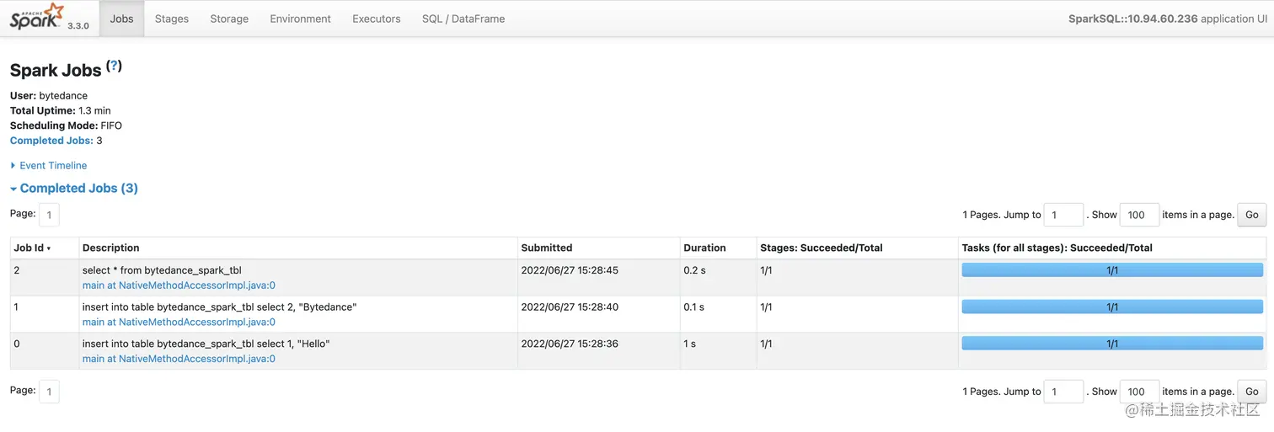Open job 0 main at NativeMethodAccessorImpl link
This screenshot has width=1274, height=432.
179,359
